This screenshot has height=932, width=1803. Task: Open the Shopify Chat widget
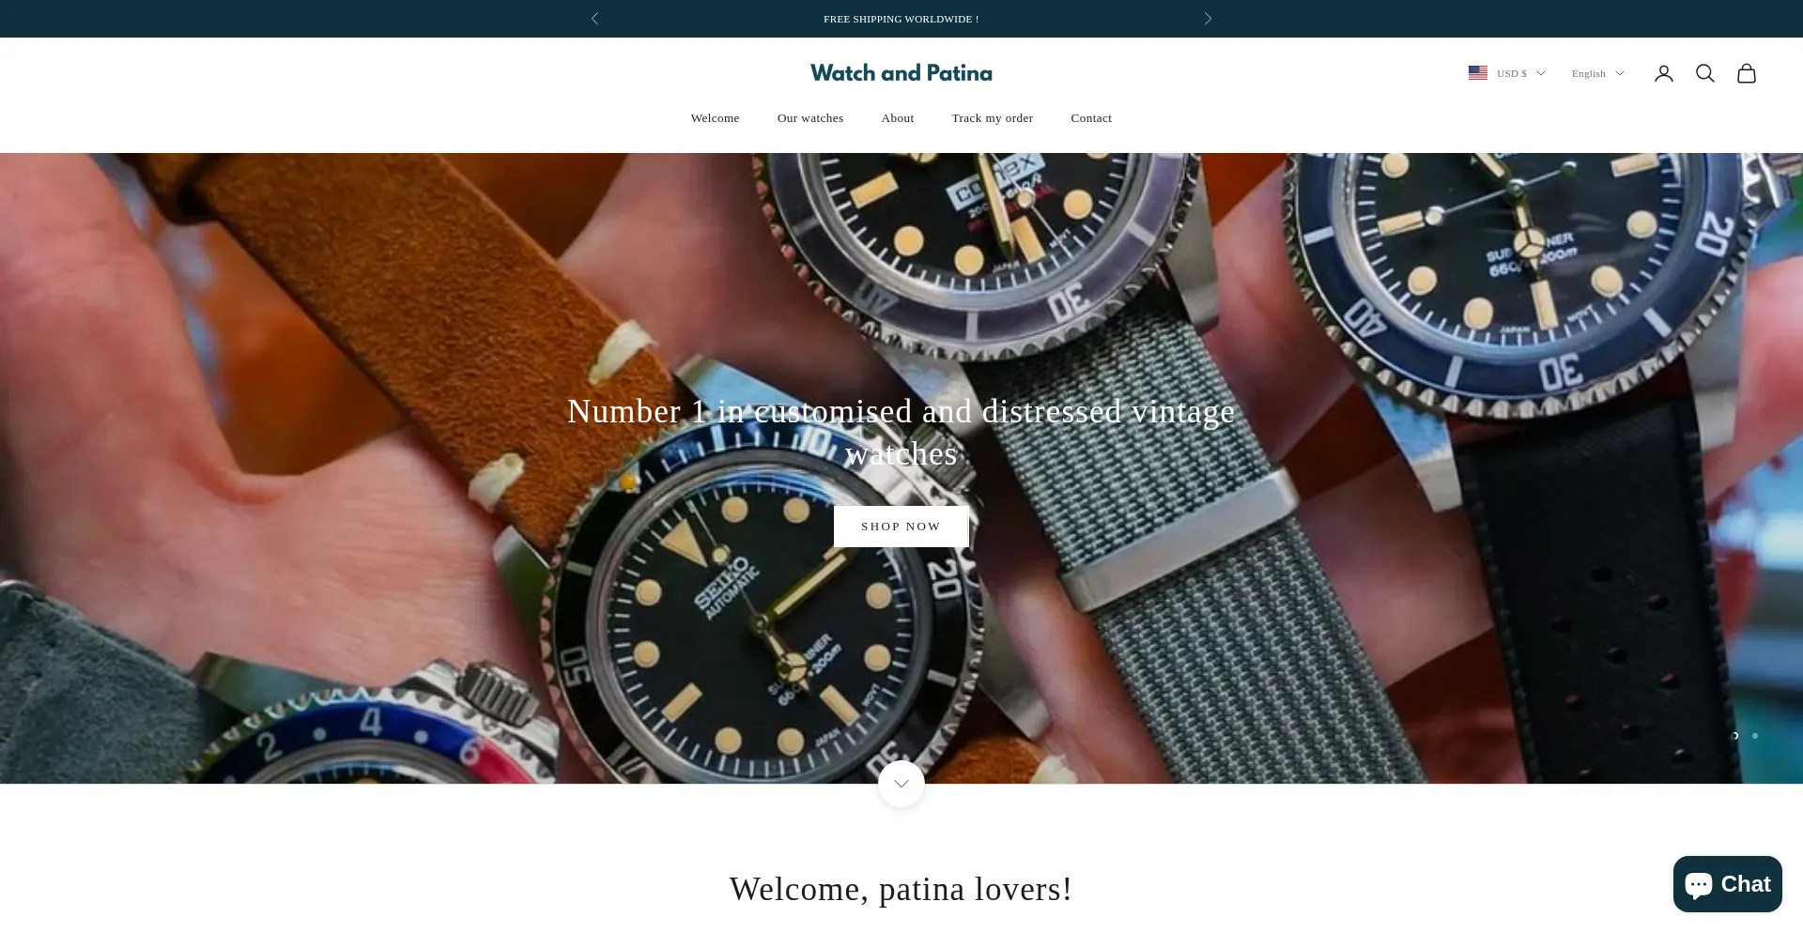tap(1727, 884)
